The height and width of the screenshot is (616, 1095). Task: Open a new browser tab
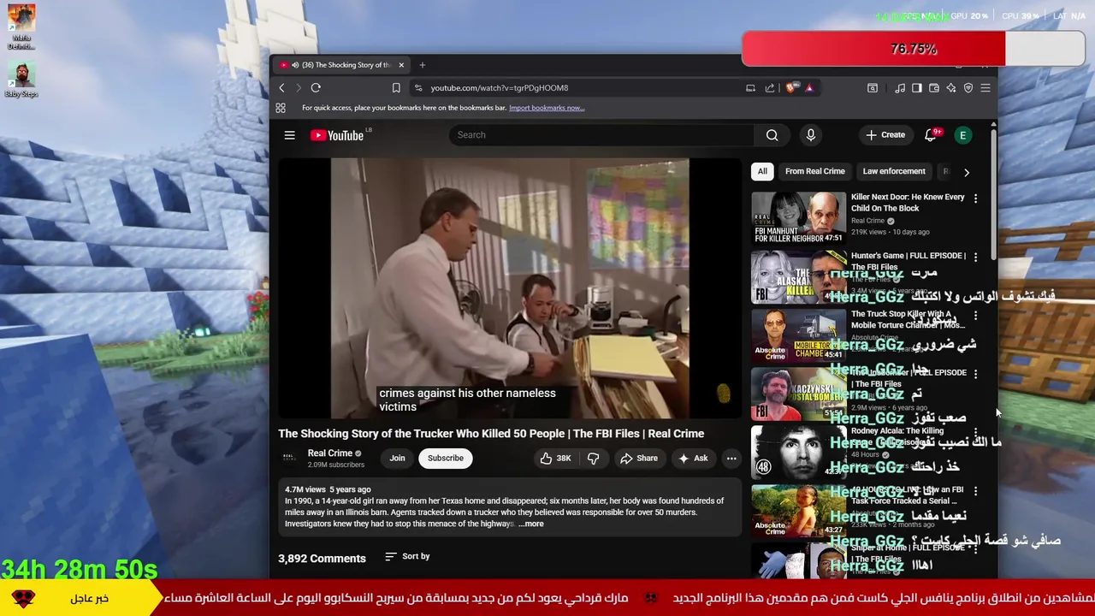pyautogui.click(x=422, y=65)
